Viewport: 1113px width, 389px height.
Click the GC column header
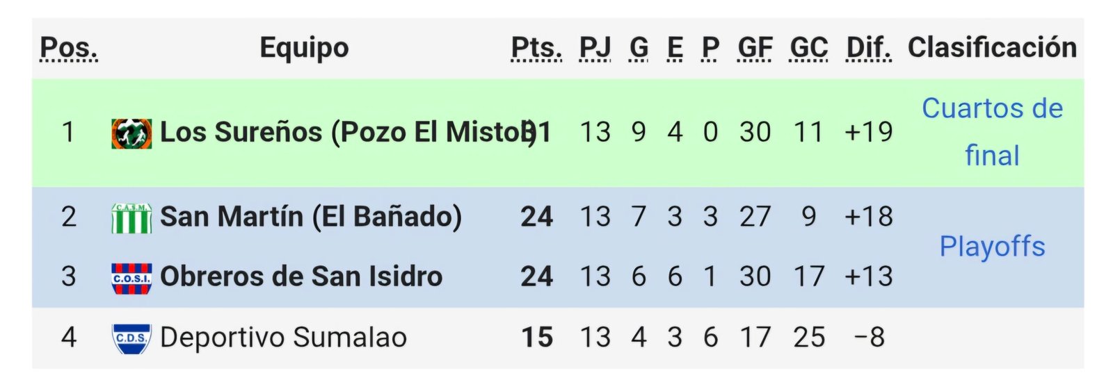click(809, 48)
